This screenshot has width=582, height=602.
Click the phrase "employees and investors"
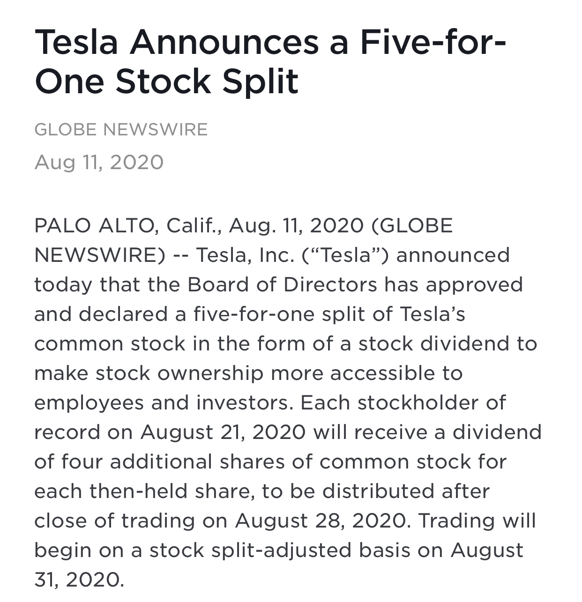pyautogui.click(x=163, y=403)
